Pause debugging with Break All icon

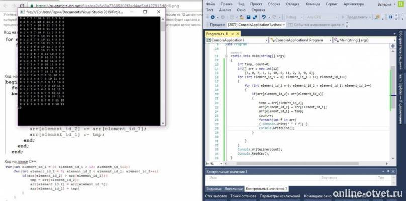point(391,17)
